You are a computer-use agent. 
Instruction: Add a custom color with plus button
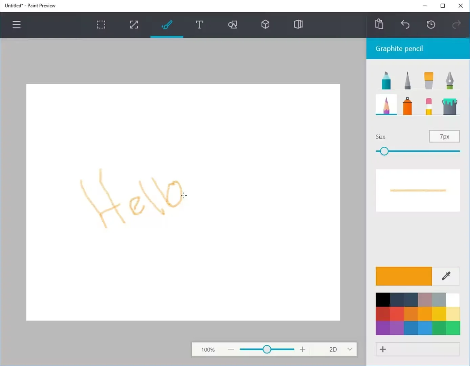click(x=383, y=349)
